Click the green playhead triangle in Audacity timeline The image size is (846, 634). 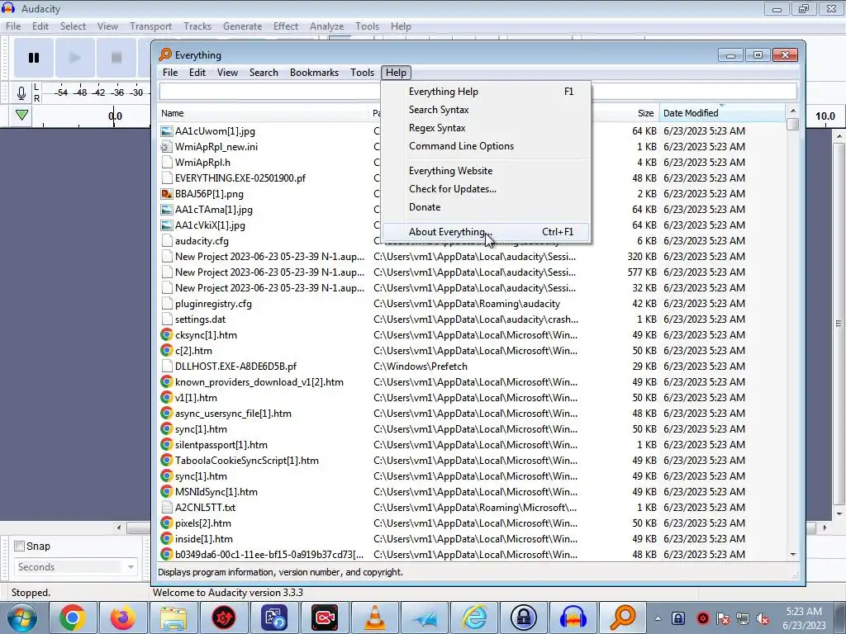[21, 115]
